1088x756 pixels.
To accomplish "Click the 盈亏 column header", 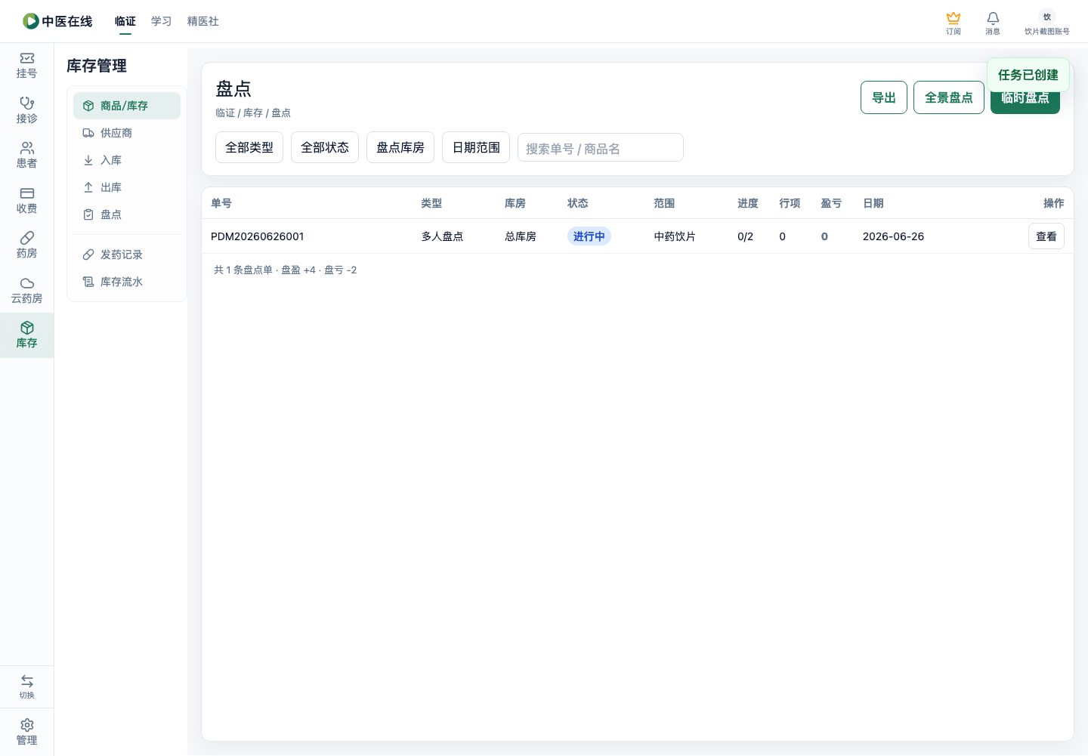I will click(831, 203).
